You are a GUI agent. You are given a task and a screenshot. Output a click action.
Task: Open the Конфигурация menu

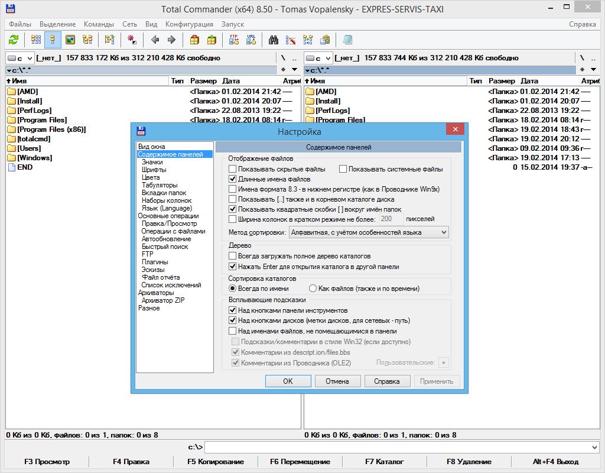[189, 24]
